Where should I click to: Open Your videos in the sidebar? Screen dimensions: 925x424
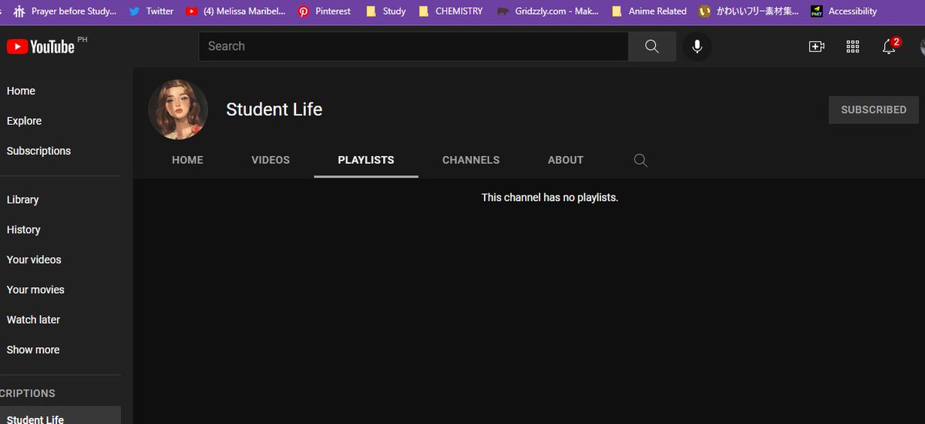(x=34, y=259)
